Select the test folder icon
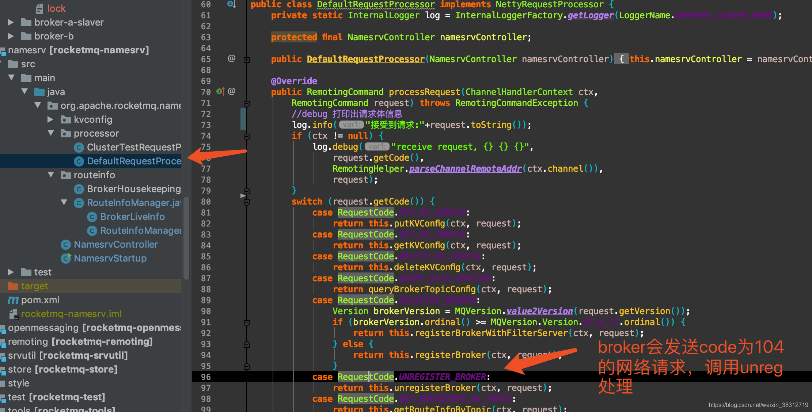 point(26,272)
